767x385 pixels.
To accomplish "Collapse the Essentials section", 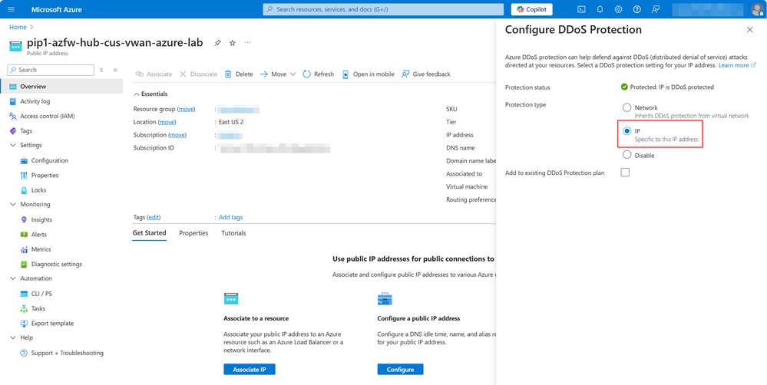I will (x=150, y=94).
